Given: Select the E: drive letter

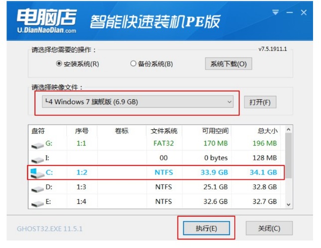Looking at the screenshot, I should pos(48,202).
